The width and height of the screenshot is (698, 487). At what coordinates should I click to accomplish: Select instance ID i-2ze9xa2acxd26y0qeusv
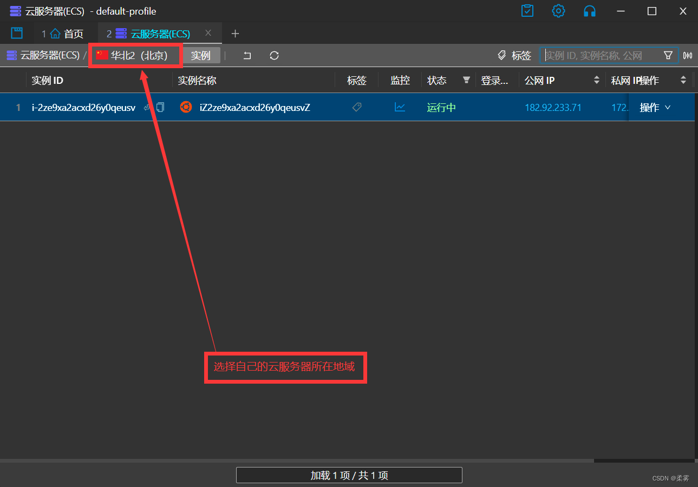coord(83,107)
